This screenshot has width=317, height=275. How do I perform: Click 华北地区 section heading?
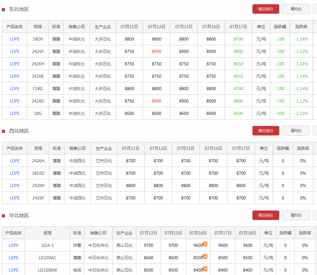(19, 216)
